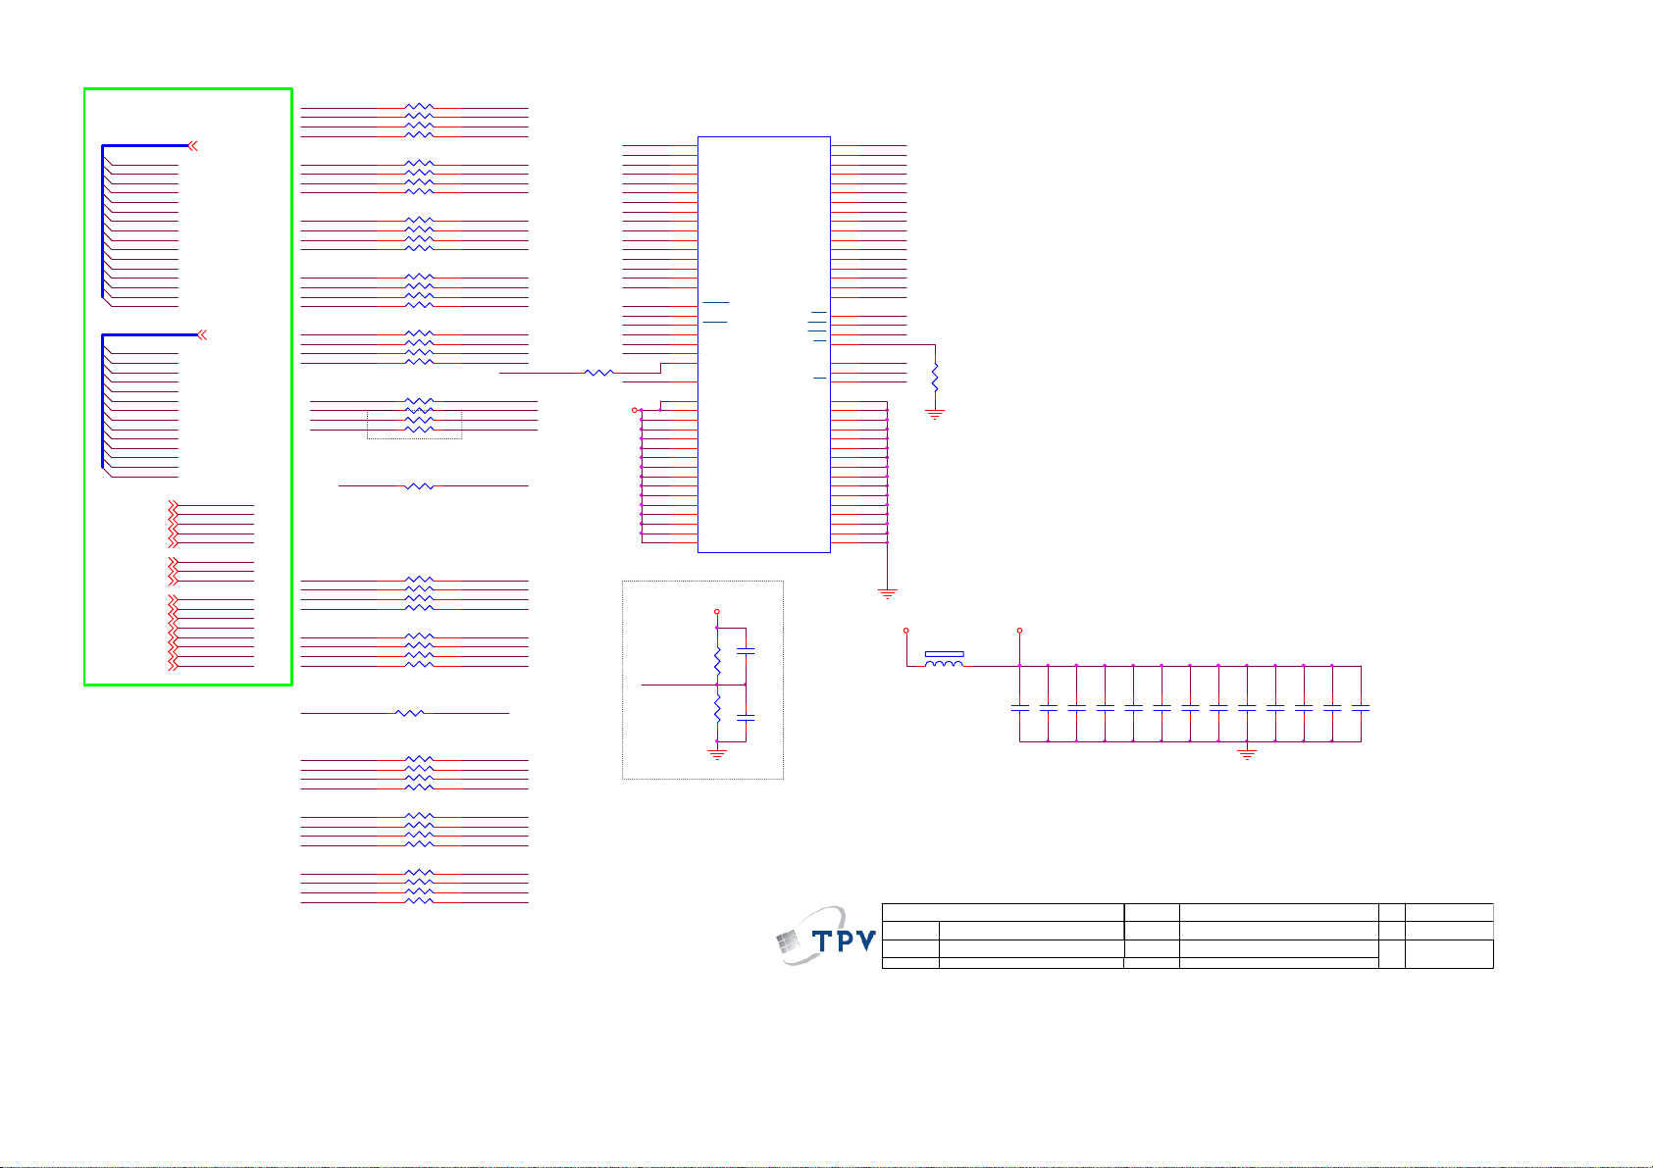Select the rightmost capacitor in the decoupling bank
Viewport: 1653px width, 1168px height.
point(1361,706)
